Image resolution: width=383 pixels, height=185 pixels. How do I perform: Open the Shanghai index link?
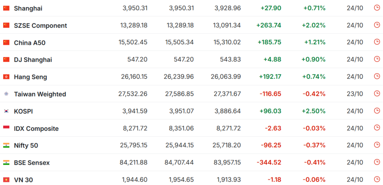point(28,8)
